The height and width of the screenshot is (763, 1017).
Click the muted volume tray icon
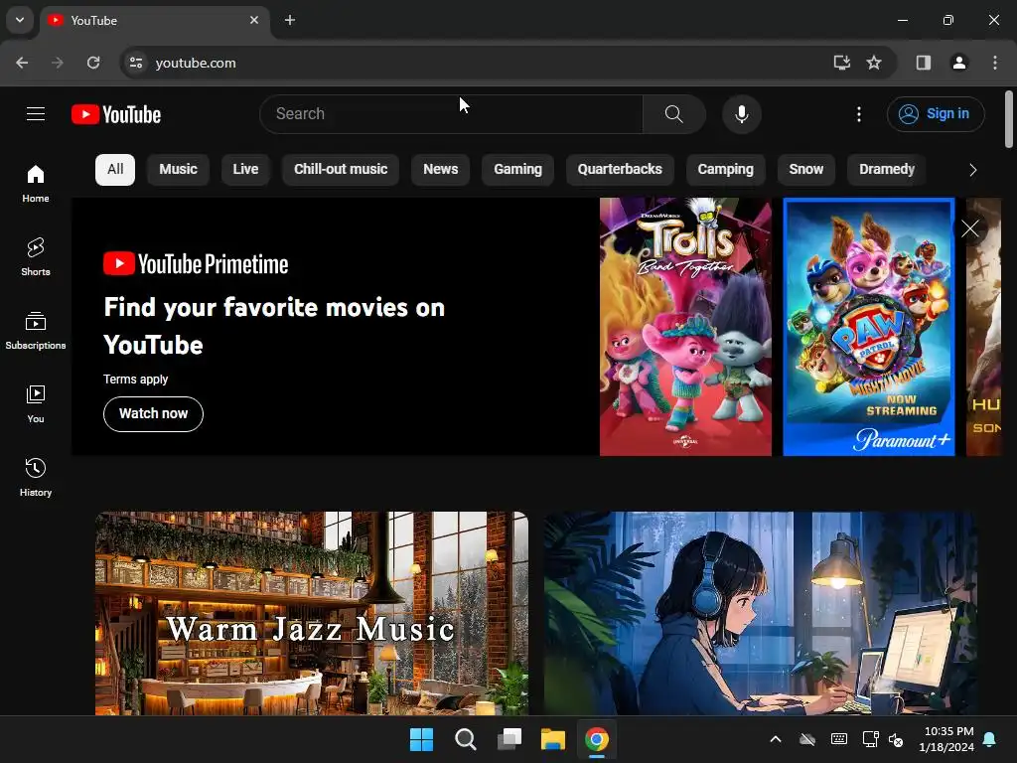coord(897,739)
